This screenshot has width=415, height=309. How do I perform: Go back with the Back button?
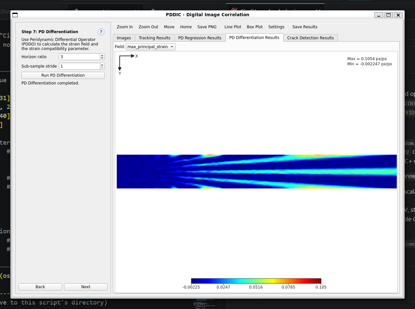point(40,287)
